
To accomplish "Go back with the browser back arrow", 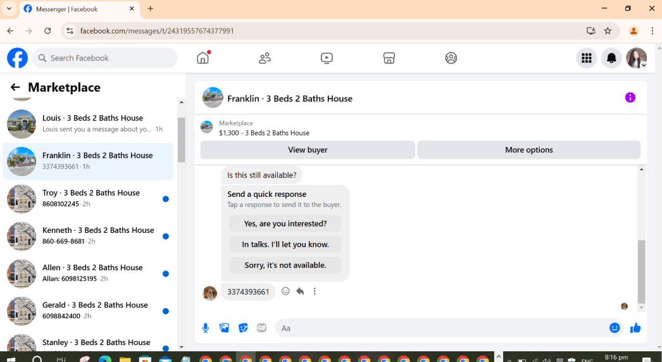I will [11, 31].
